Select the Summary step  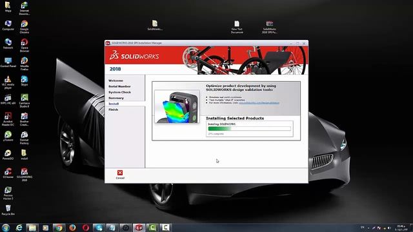116,98
